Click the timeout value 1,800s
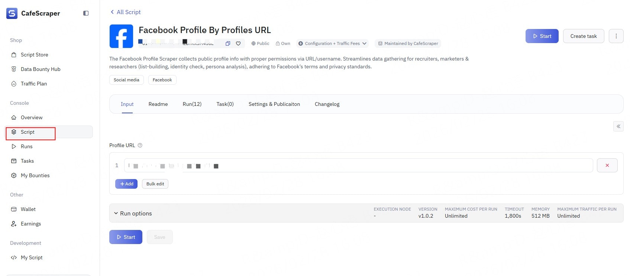The image size is (630, 276). point(513,216)
